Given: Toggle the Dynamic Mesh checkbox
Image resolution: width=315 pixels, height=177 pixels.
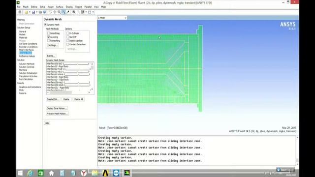Looking at the screenshot, I should coord(45,25).
